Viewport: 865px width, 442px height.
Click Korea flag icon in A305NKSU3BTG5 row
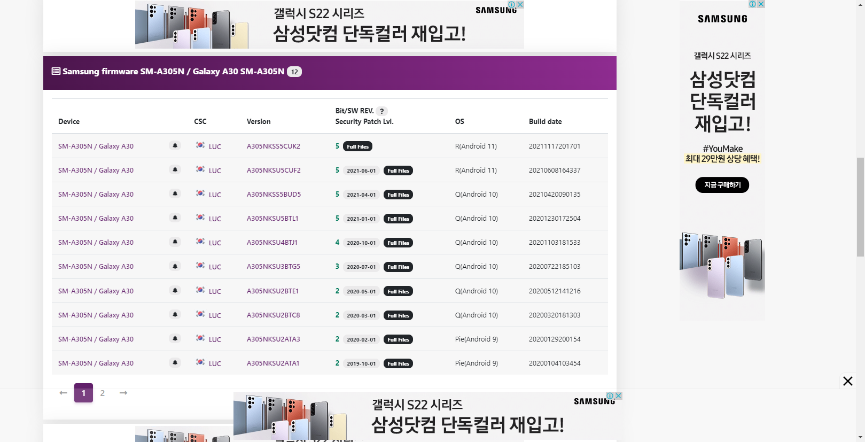pos(200,265)
